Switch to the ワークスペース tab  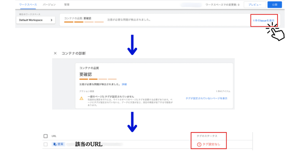point(28,5)
